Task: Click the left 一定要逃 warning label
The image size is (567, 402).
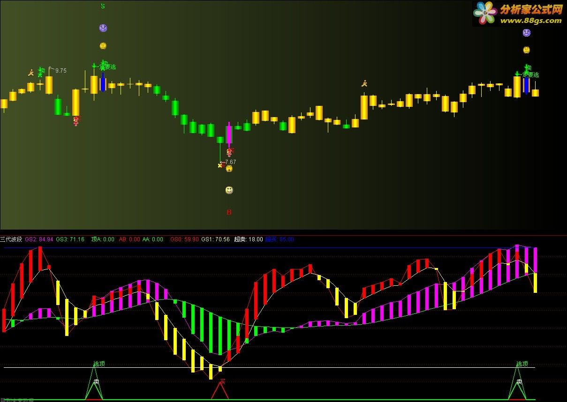Action: pos(107,67)
